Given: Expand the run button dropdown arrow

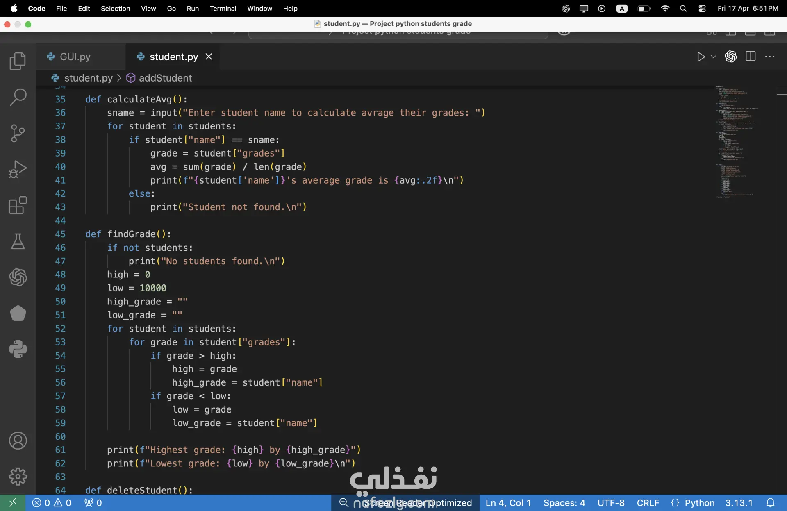Looking at the screenshot, I should coord(713,57).
